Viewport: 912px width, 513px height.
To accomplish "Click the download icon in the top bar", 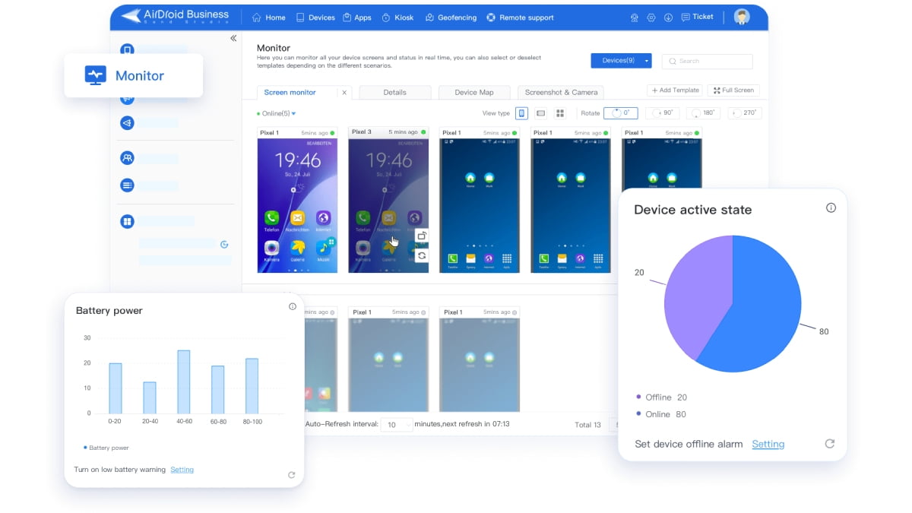I will point(668,17).
